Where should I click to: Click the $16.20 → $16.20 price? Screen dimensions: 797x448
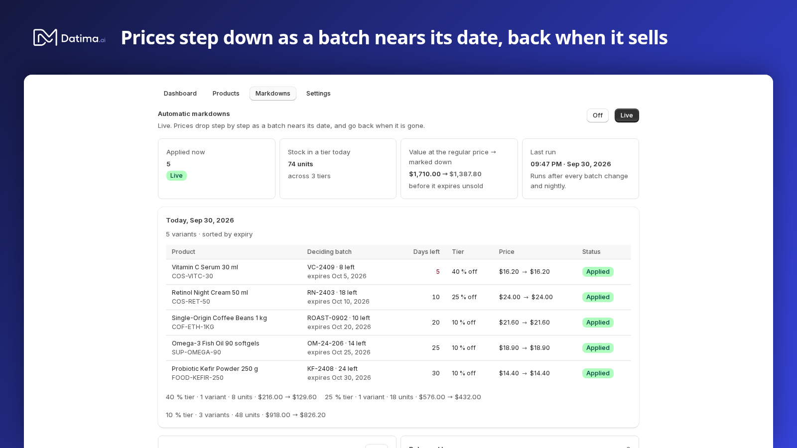(x=525, y=272)
